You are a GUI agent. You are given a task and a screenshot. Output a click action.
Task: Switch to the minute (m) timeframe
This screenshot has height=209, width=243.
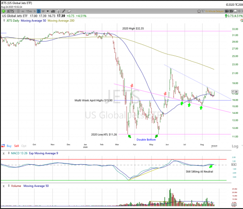point(23,12)
